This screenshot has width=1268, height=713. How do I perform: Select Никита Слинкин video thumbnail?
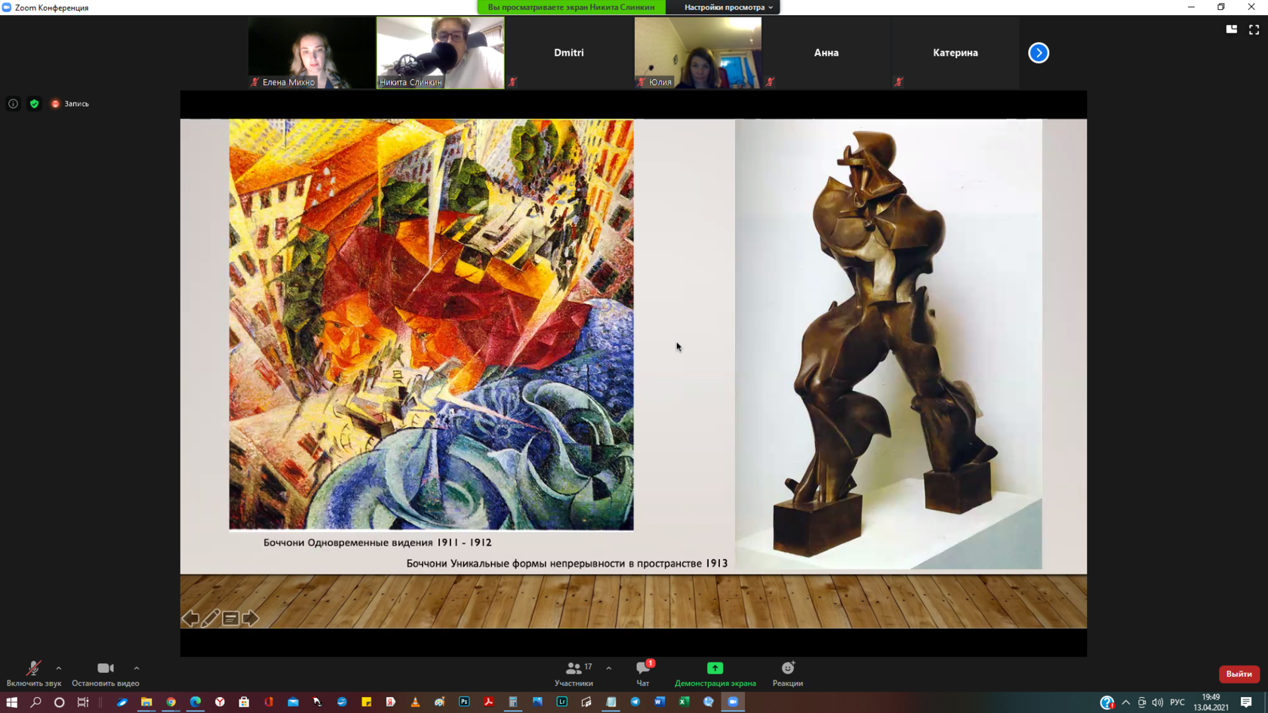coord(440,53)
